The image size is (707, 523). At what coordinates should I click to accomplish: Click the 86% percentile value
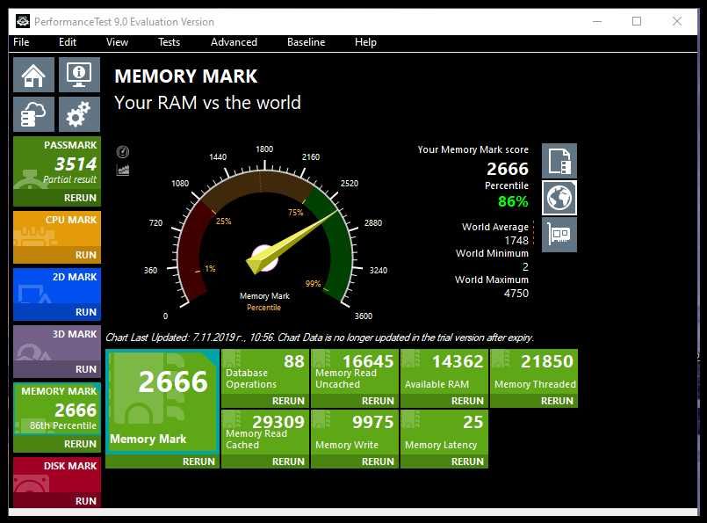513,201
